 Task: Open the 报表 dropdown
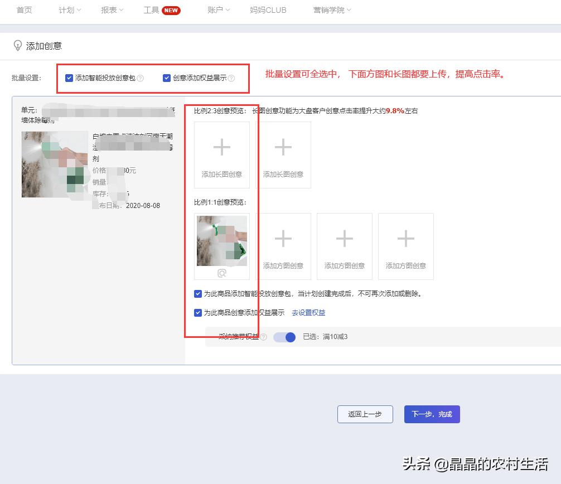110,9
